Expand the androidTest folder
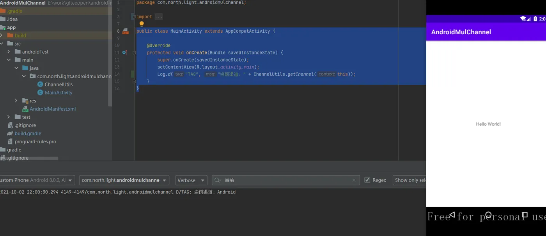 tap(9, 52)
